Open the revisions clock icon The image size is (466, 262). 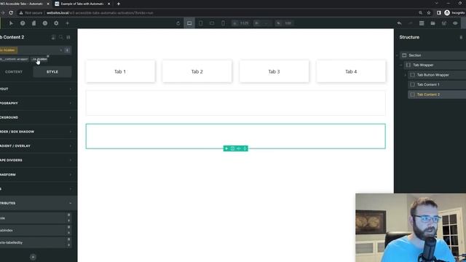pos(45,23)
